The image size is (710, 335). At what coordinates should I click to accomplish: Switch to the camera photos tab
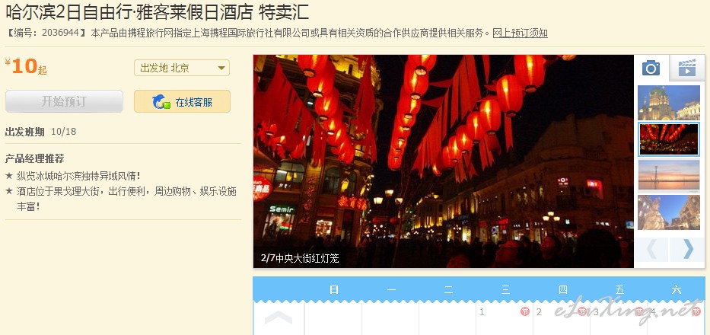tap(651, 68)
